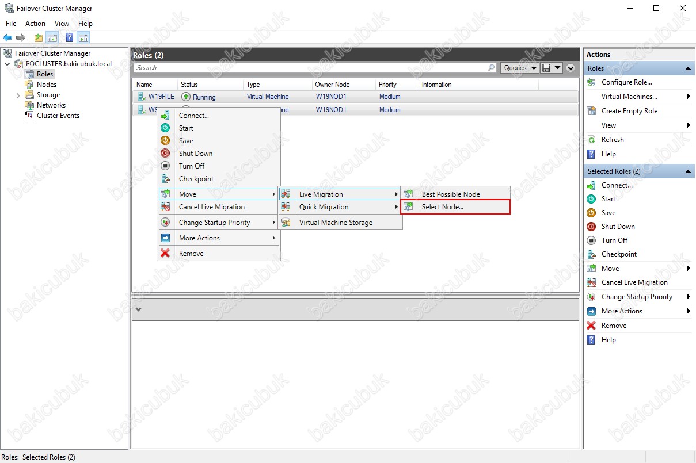Expand the Storage tree node arrow

[18, 95]
